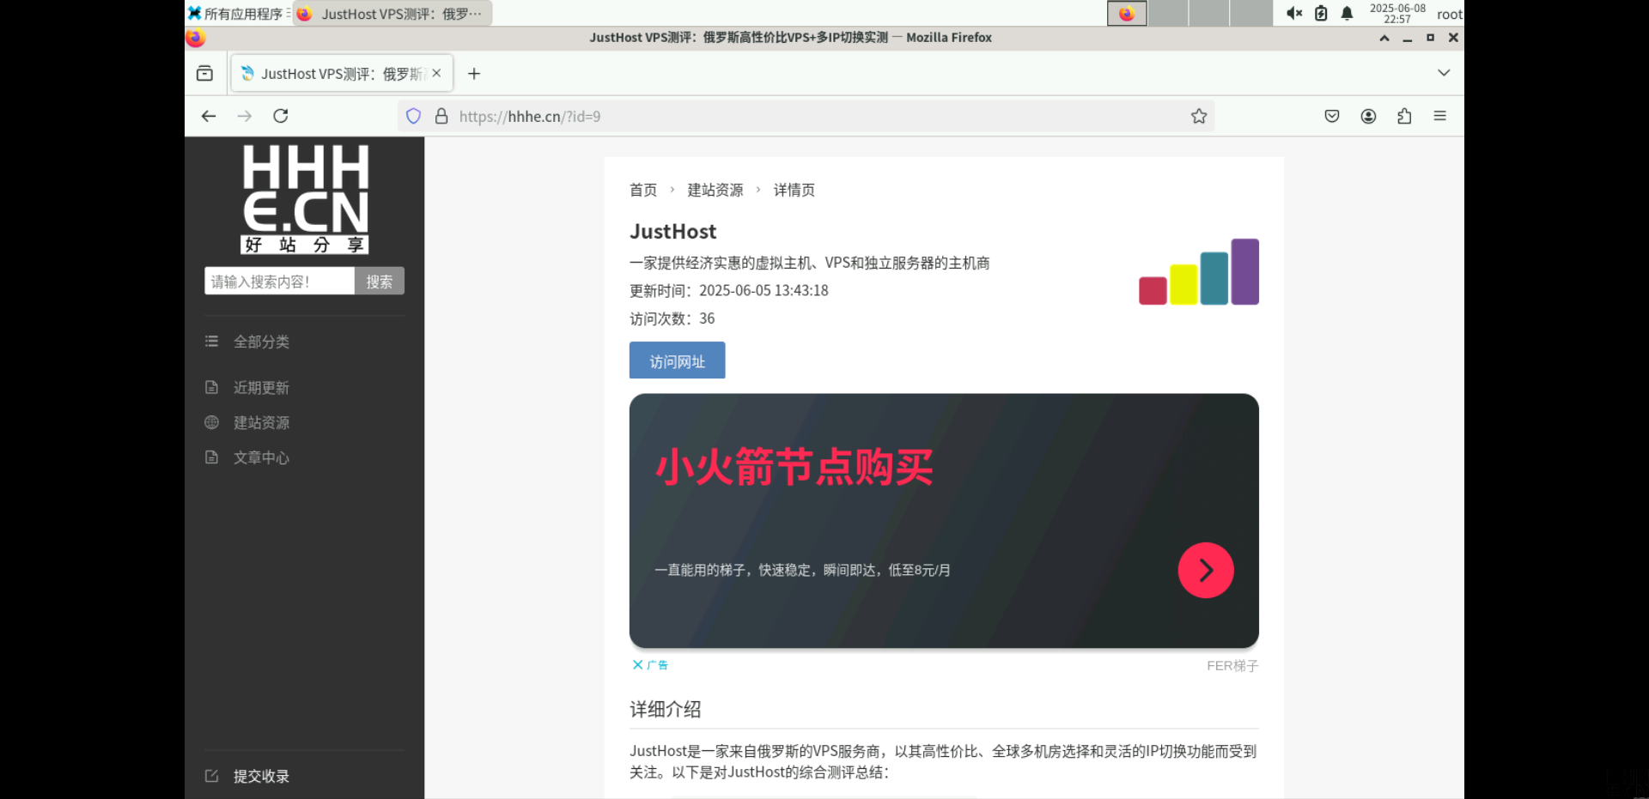Open the 所有应用程序 applications menu
This screenshot has height=799, width=1649.
[x=238, y=14]
